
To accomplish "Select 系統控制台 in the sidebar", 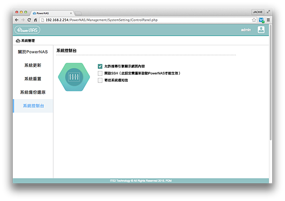I will tap(33, 106).
